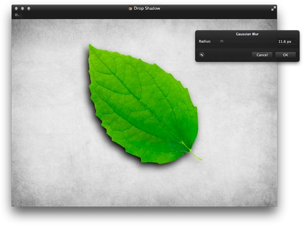Click the 'Radius:' label
The width and height of the screenshot is (303, 225).
tap(205, 41)
